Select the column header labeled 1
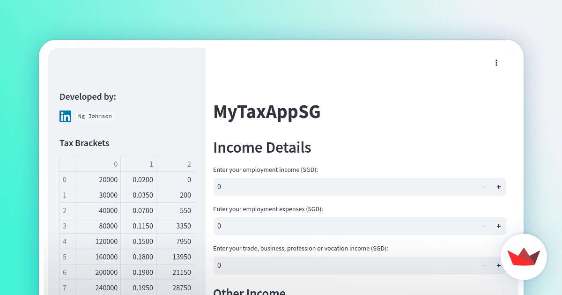The image size is (562, 295). click(139, 164)
